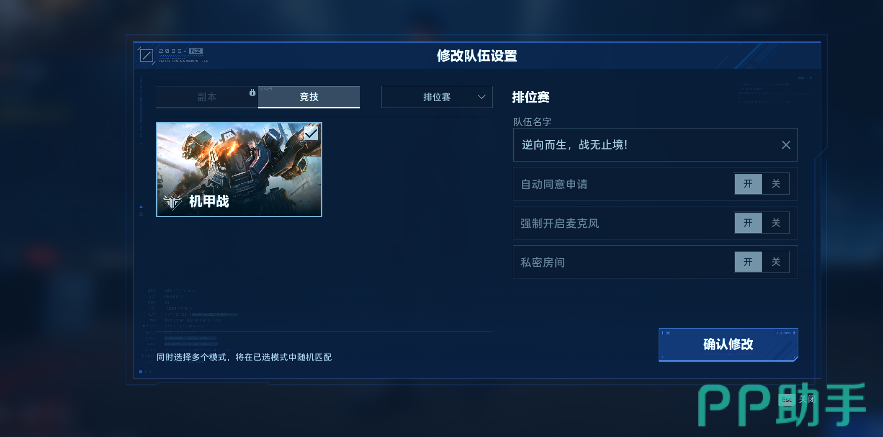Switch to the 副本 tab

[207, 97]
